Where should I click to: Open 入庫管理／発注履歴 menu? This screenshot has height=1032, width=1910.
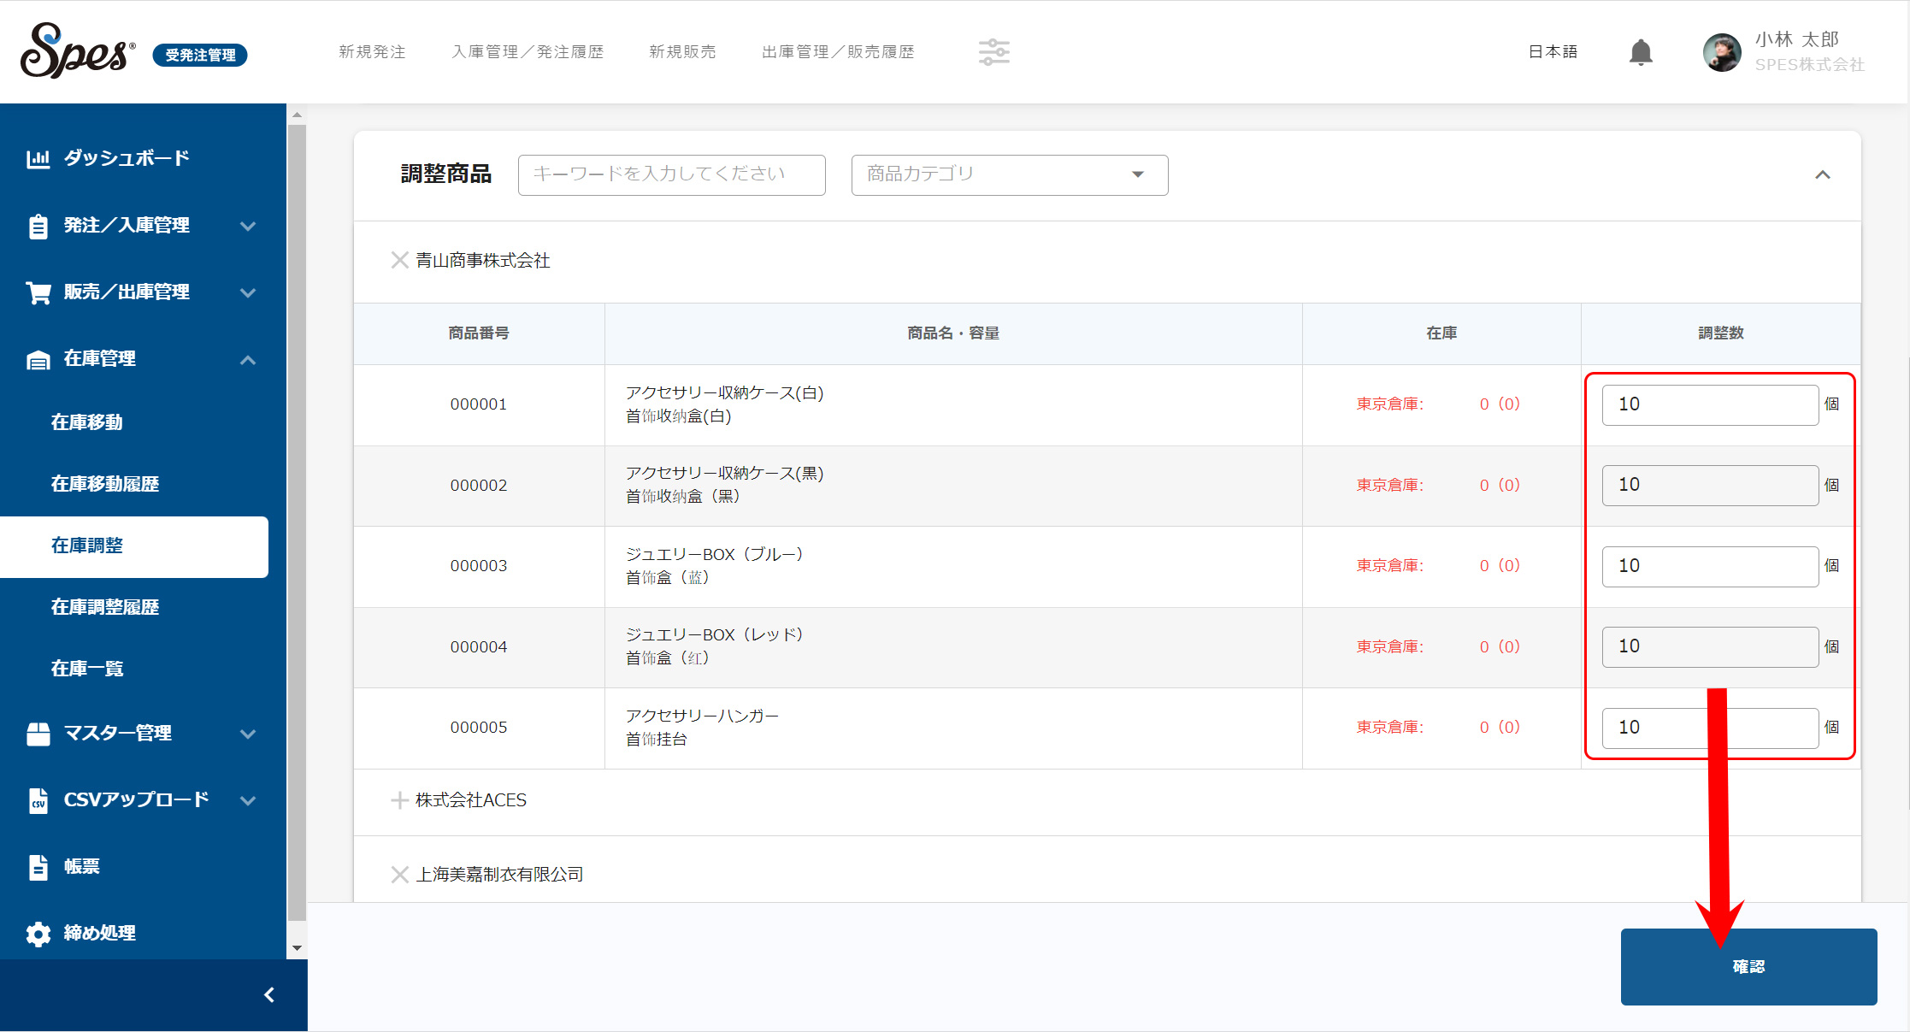coord(528,52)
